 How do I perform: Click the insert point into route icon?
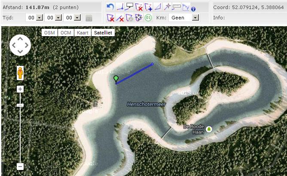click(148, 7)
